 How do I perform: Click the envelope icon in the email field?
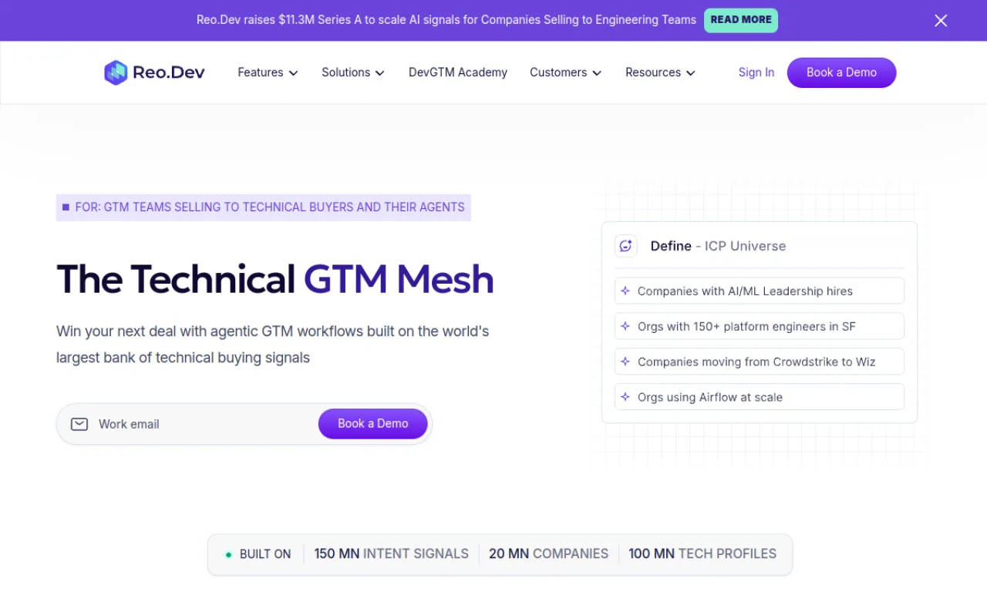79,424
